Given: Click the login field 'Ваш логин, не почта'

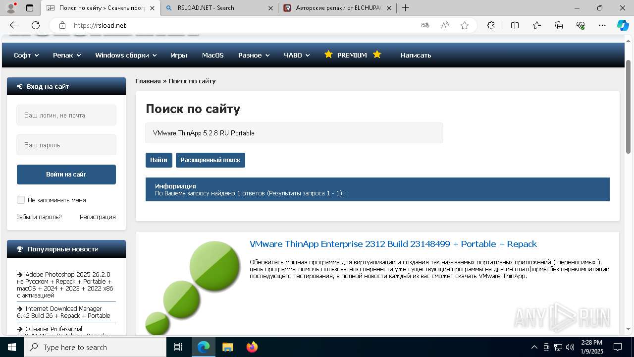Looking at the screenshot, I should pos(66,115).
